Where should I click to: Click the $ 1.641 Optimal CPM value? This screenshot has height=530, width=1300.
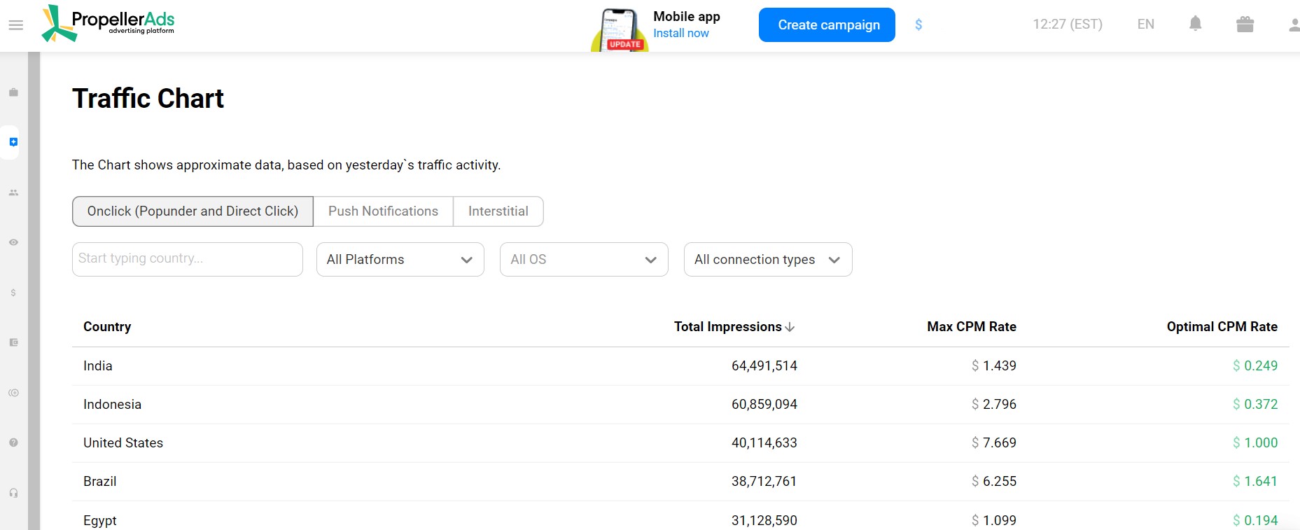pyautogui.click(x=1255, y=482)
